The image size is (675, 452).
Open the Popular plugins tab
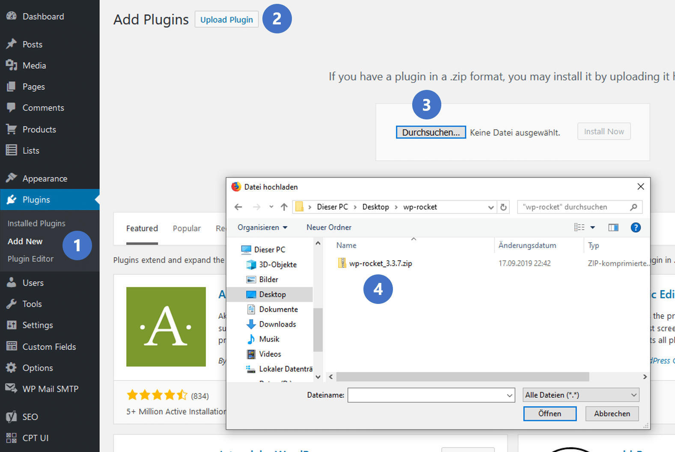coord(187,228)
